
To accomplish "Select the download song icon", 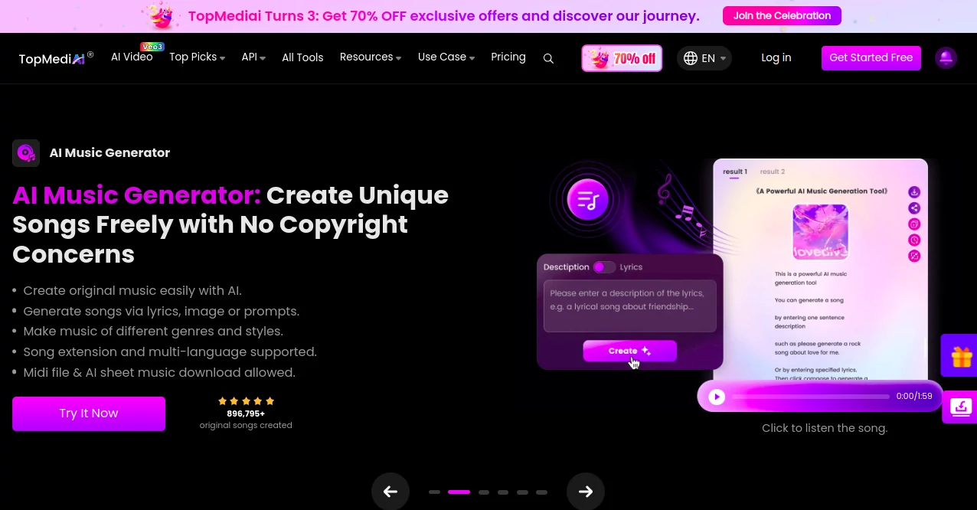I will 914,191.
